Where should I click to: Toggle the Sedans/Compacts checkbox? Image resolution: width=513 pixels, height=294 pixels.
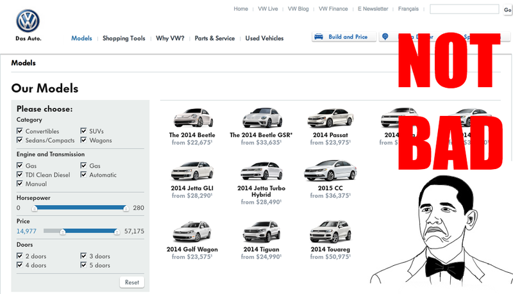pos(20,140)
